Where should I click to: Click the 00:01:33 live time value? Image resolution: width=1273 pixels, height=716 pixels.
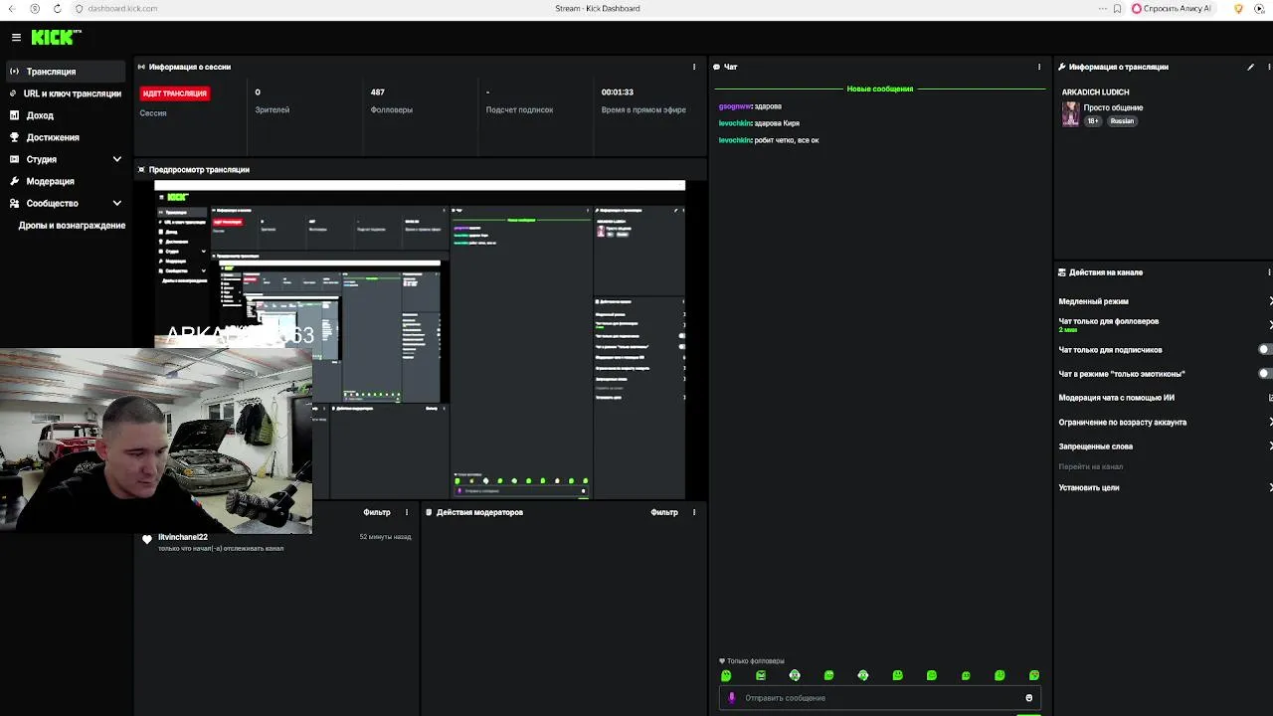(x=618, y=92)
